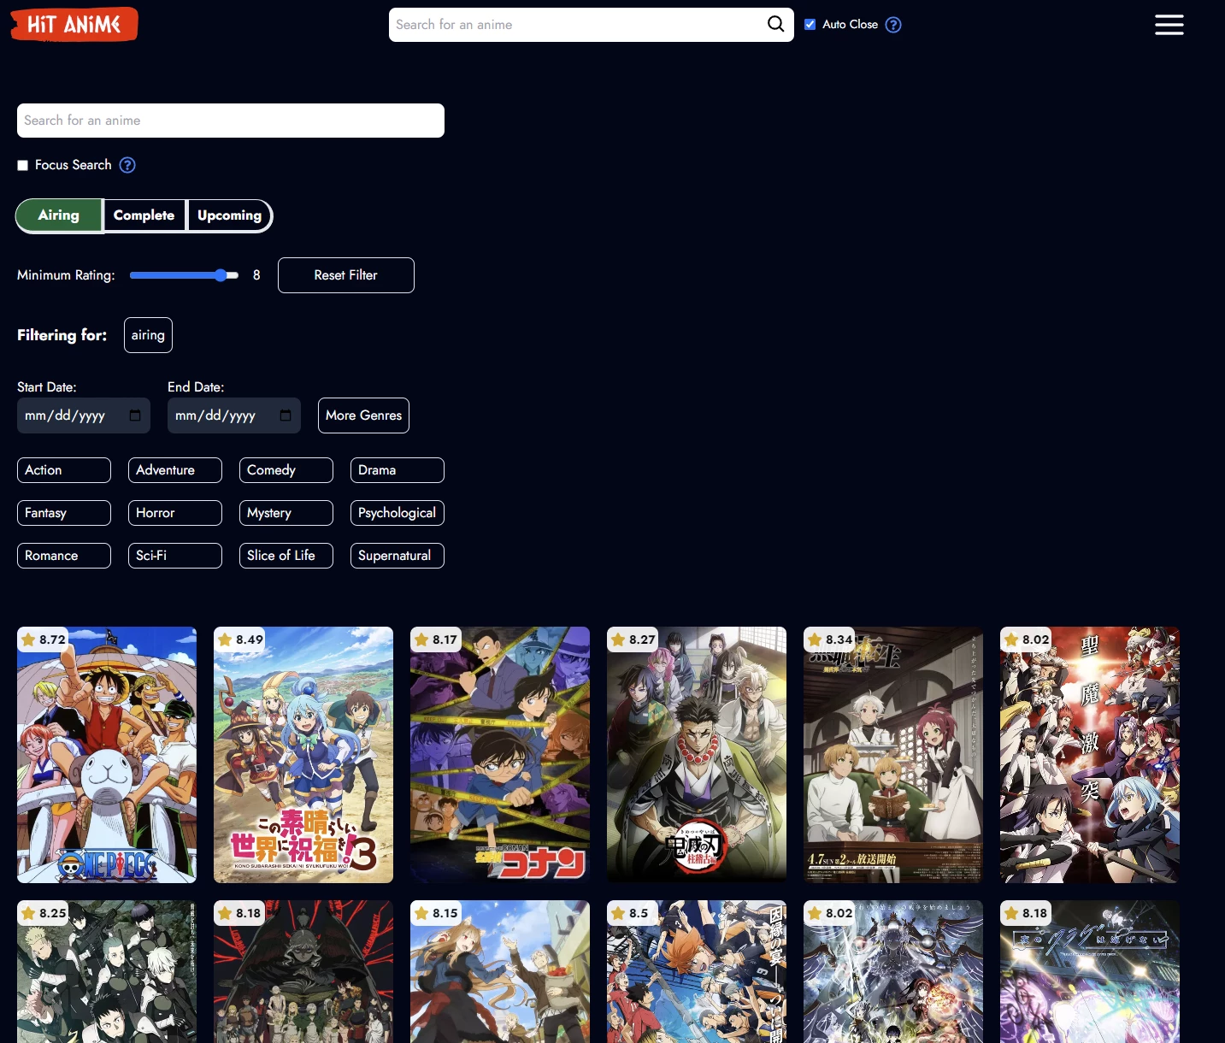This screenshot has width=1225, height=1043.
Task: Click the magnifying glass search icon
Action: pyautogui.click(x=775, y=24)
